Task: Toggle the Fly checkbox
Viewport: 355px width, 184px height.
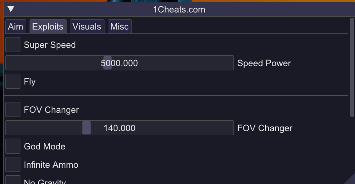Action: tap(13, 81)
